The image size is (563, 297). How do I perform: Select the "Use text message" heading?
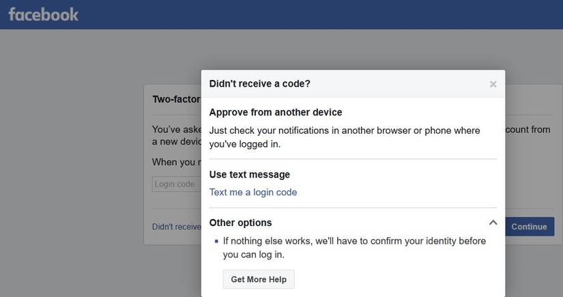(250, 174)
